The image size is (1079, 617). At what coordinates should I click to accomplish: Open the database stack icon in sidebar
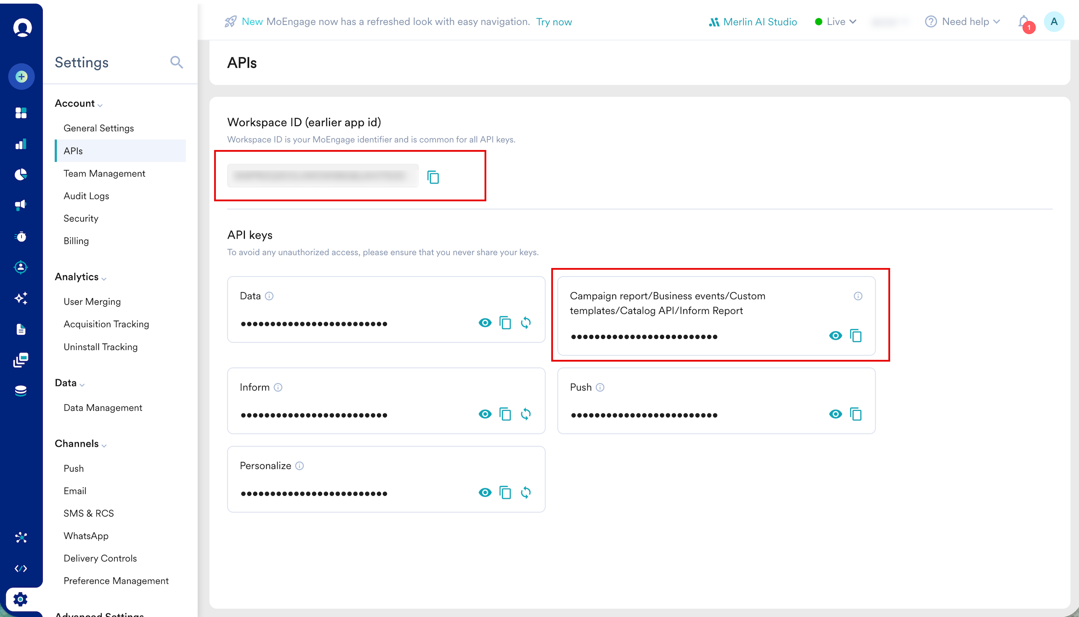point(21,391)
